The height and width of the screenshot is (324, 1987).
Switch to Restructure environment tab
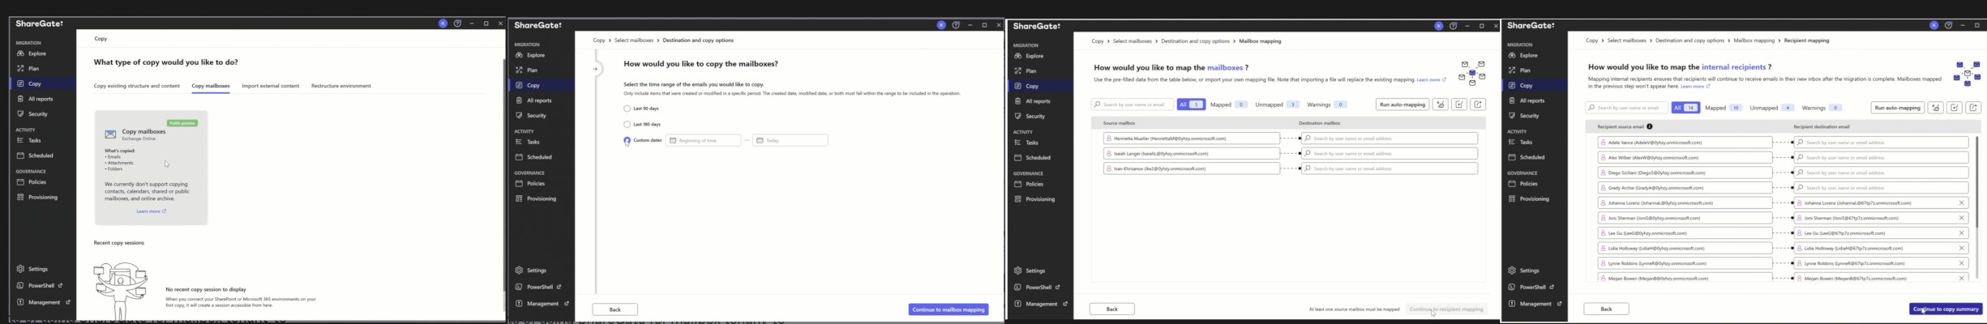[x=340, y=86]
